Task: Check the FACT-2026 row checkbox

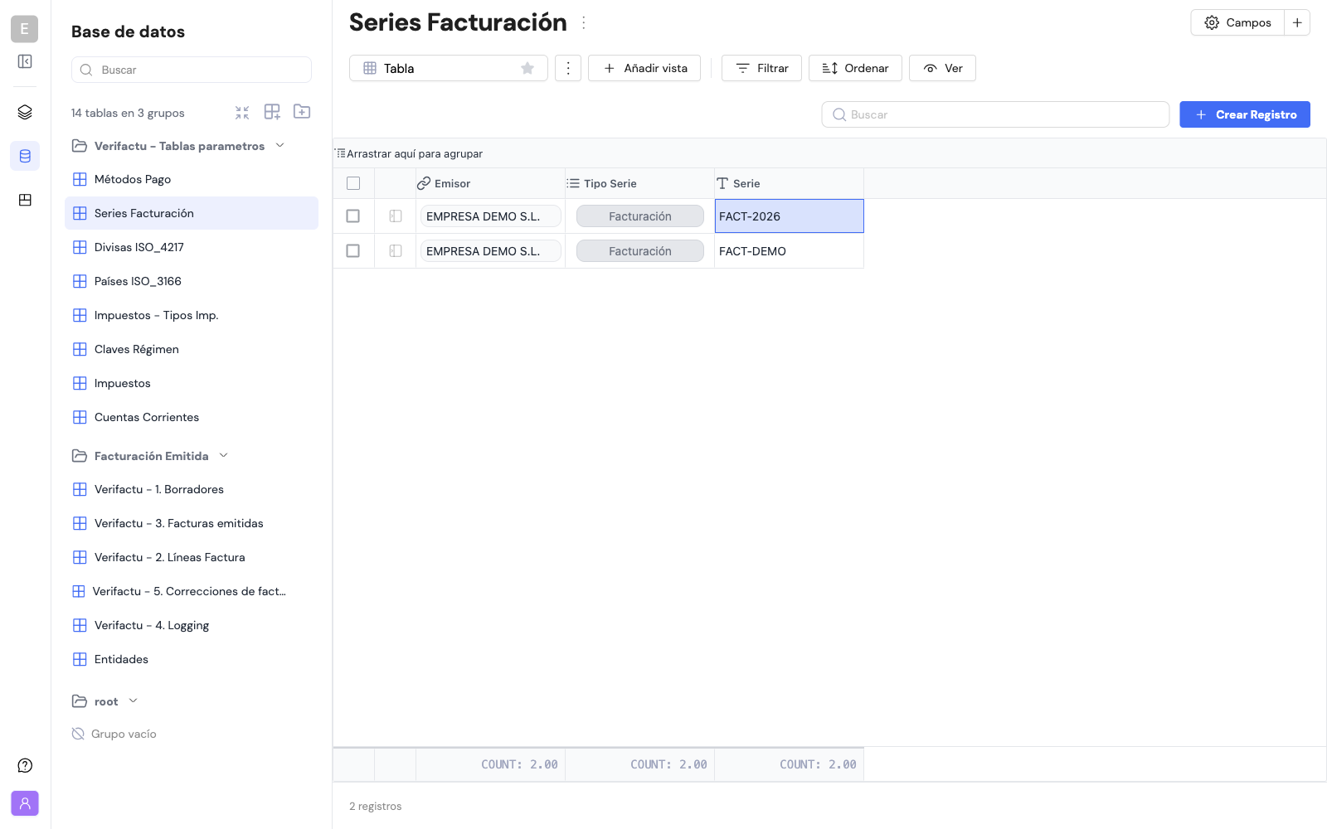Action: click(x=353, y=216)
